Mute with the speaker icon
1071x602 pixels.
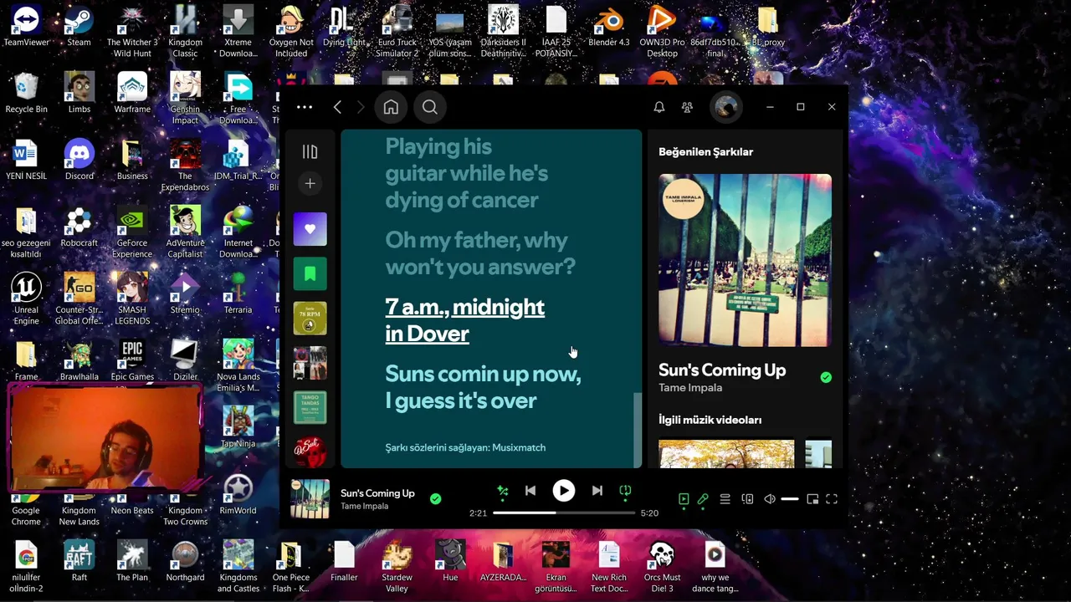(770, 499)
